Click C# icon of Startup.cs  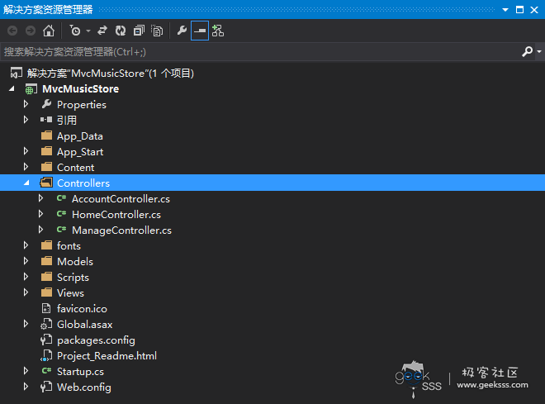click(x=46, y=371)
